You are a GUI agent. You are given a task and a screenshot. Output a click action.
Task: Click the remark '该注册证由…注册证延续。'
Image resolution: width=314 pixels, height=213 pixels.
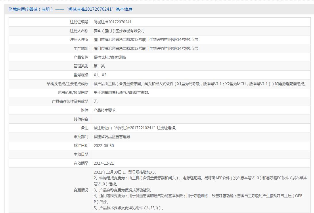click(x=135, y=128)
